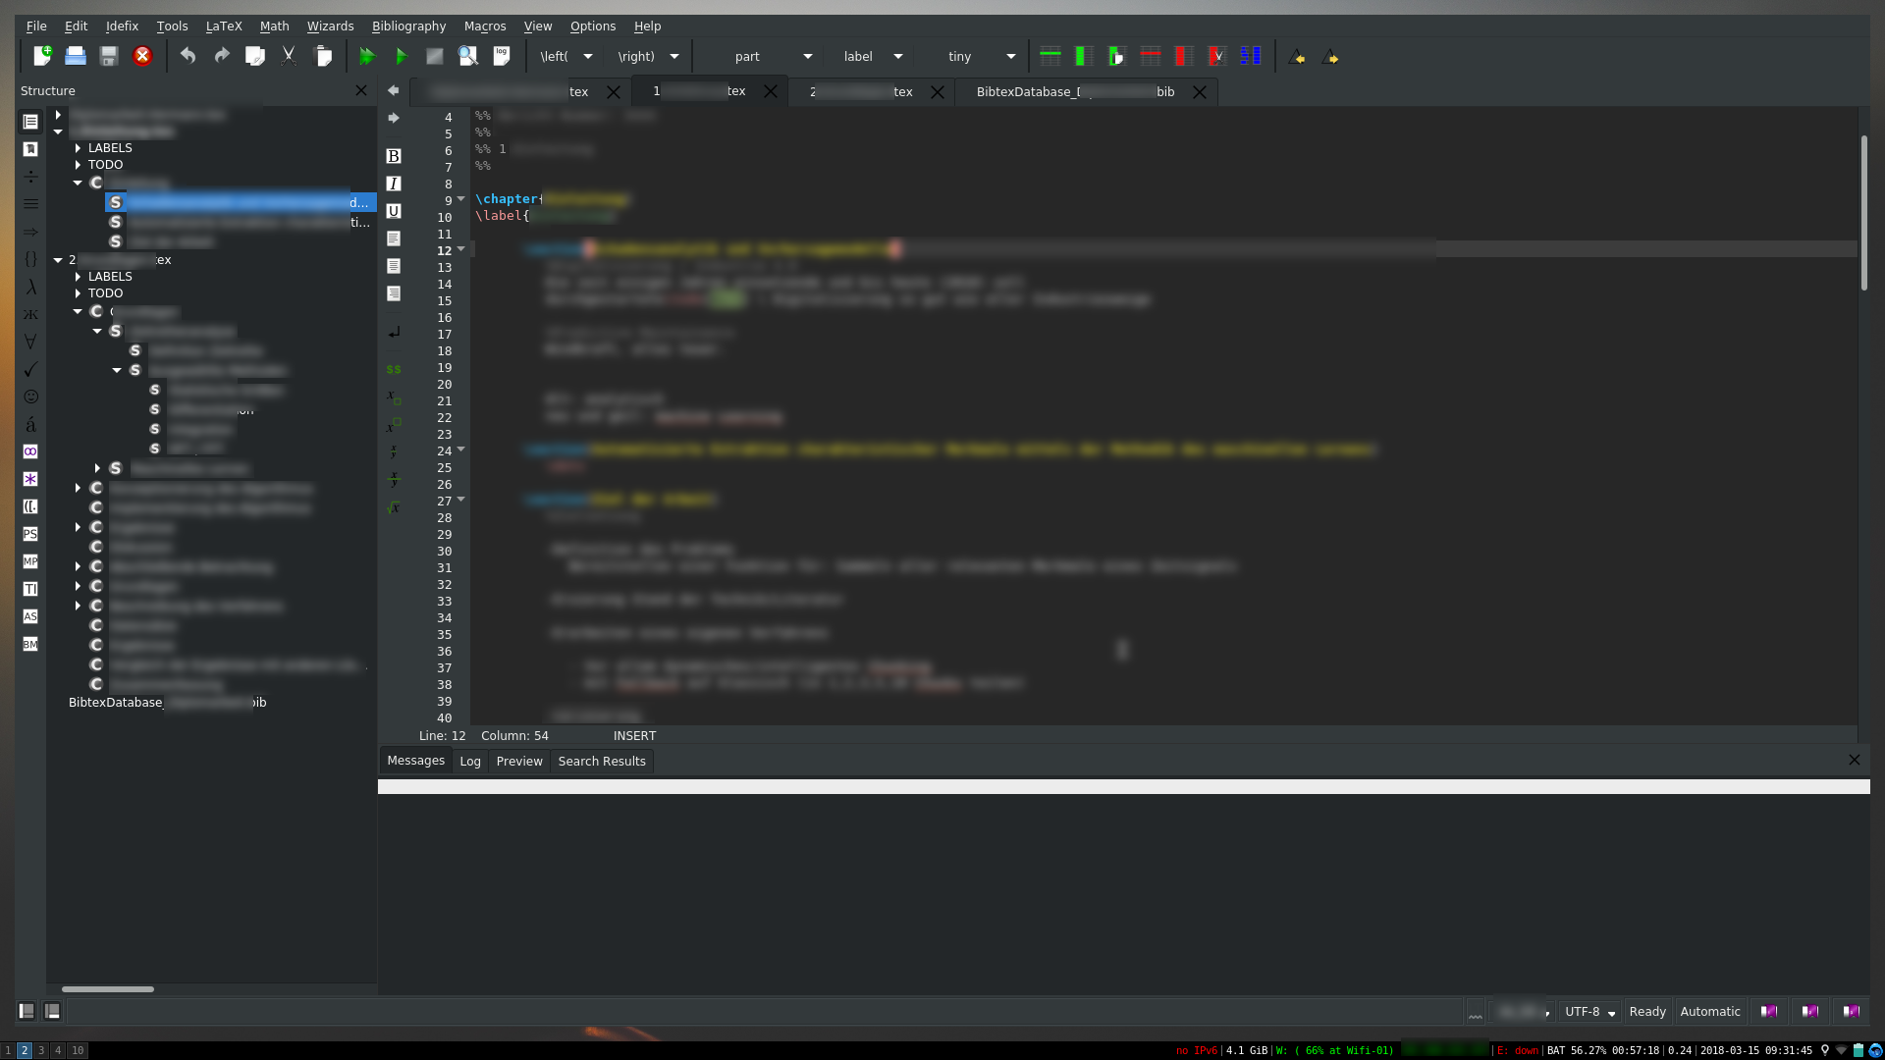Viewport: 1885px width, 1060px height.
Task: Open the Cyrillic symbols panel icon
Action: point(30,314)
